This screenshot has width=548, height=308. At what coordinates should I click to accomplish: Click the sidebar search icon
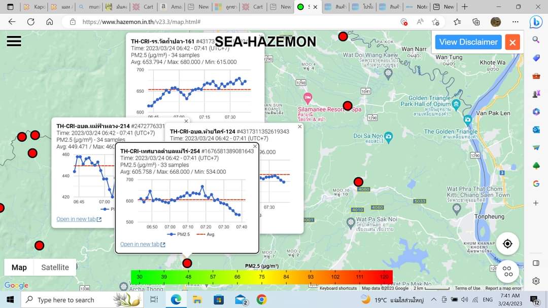point(536,40)
